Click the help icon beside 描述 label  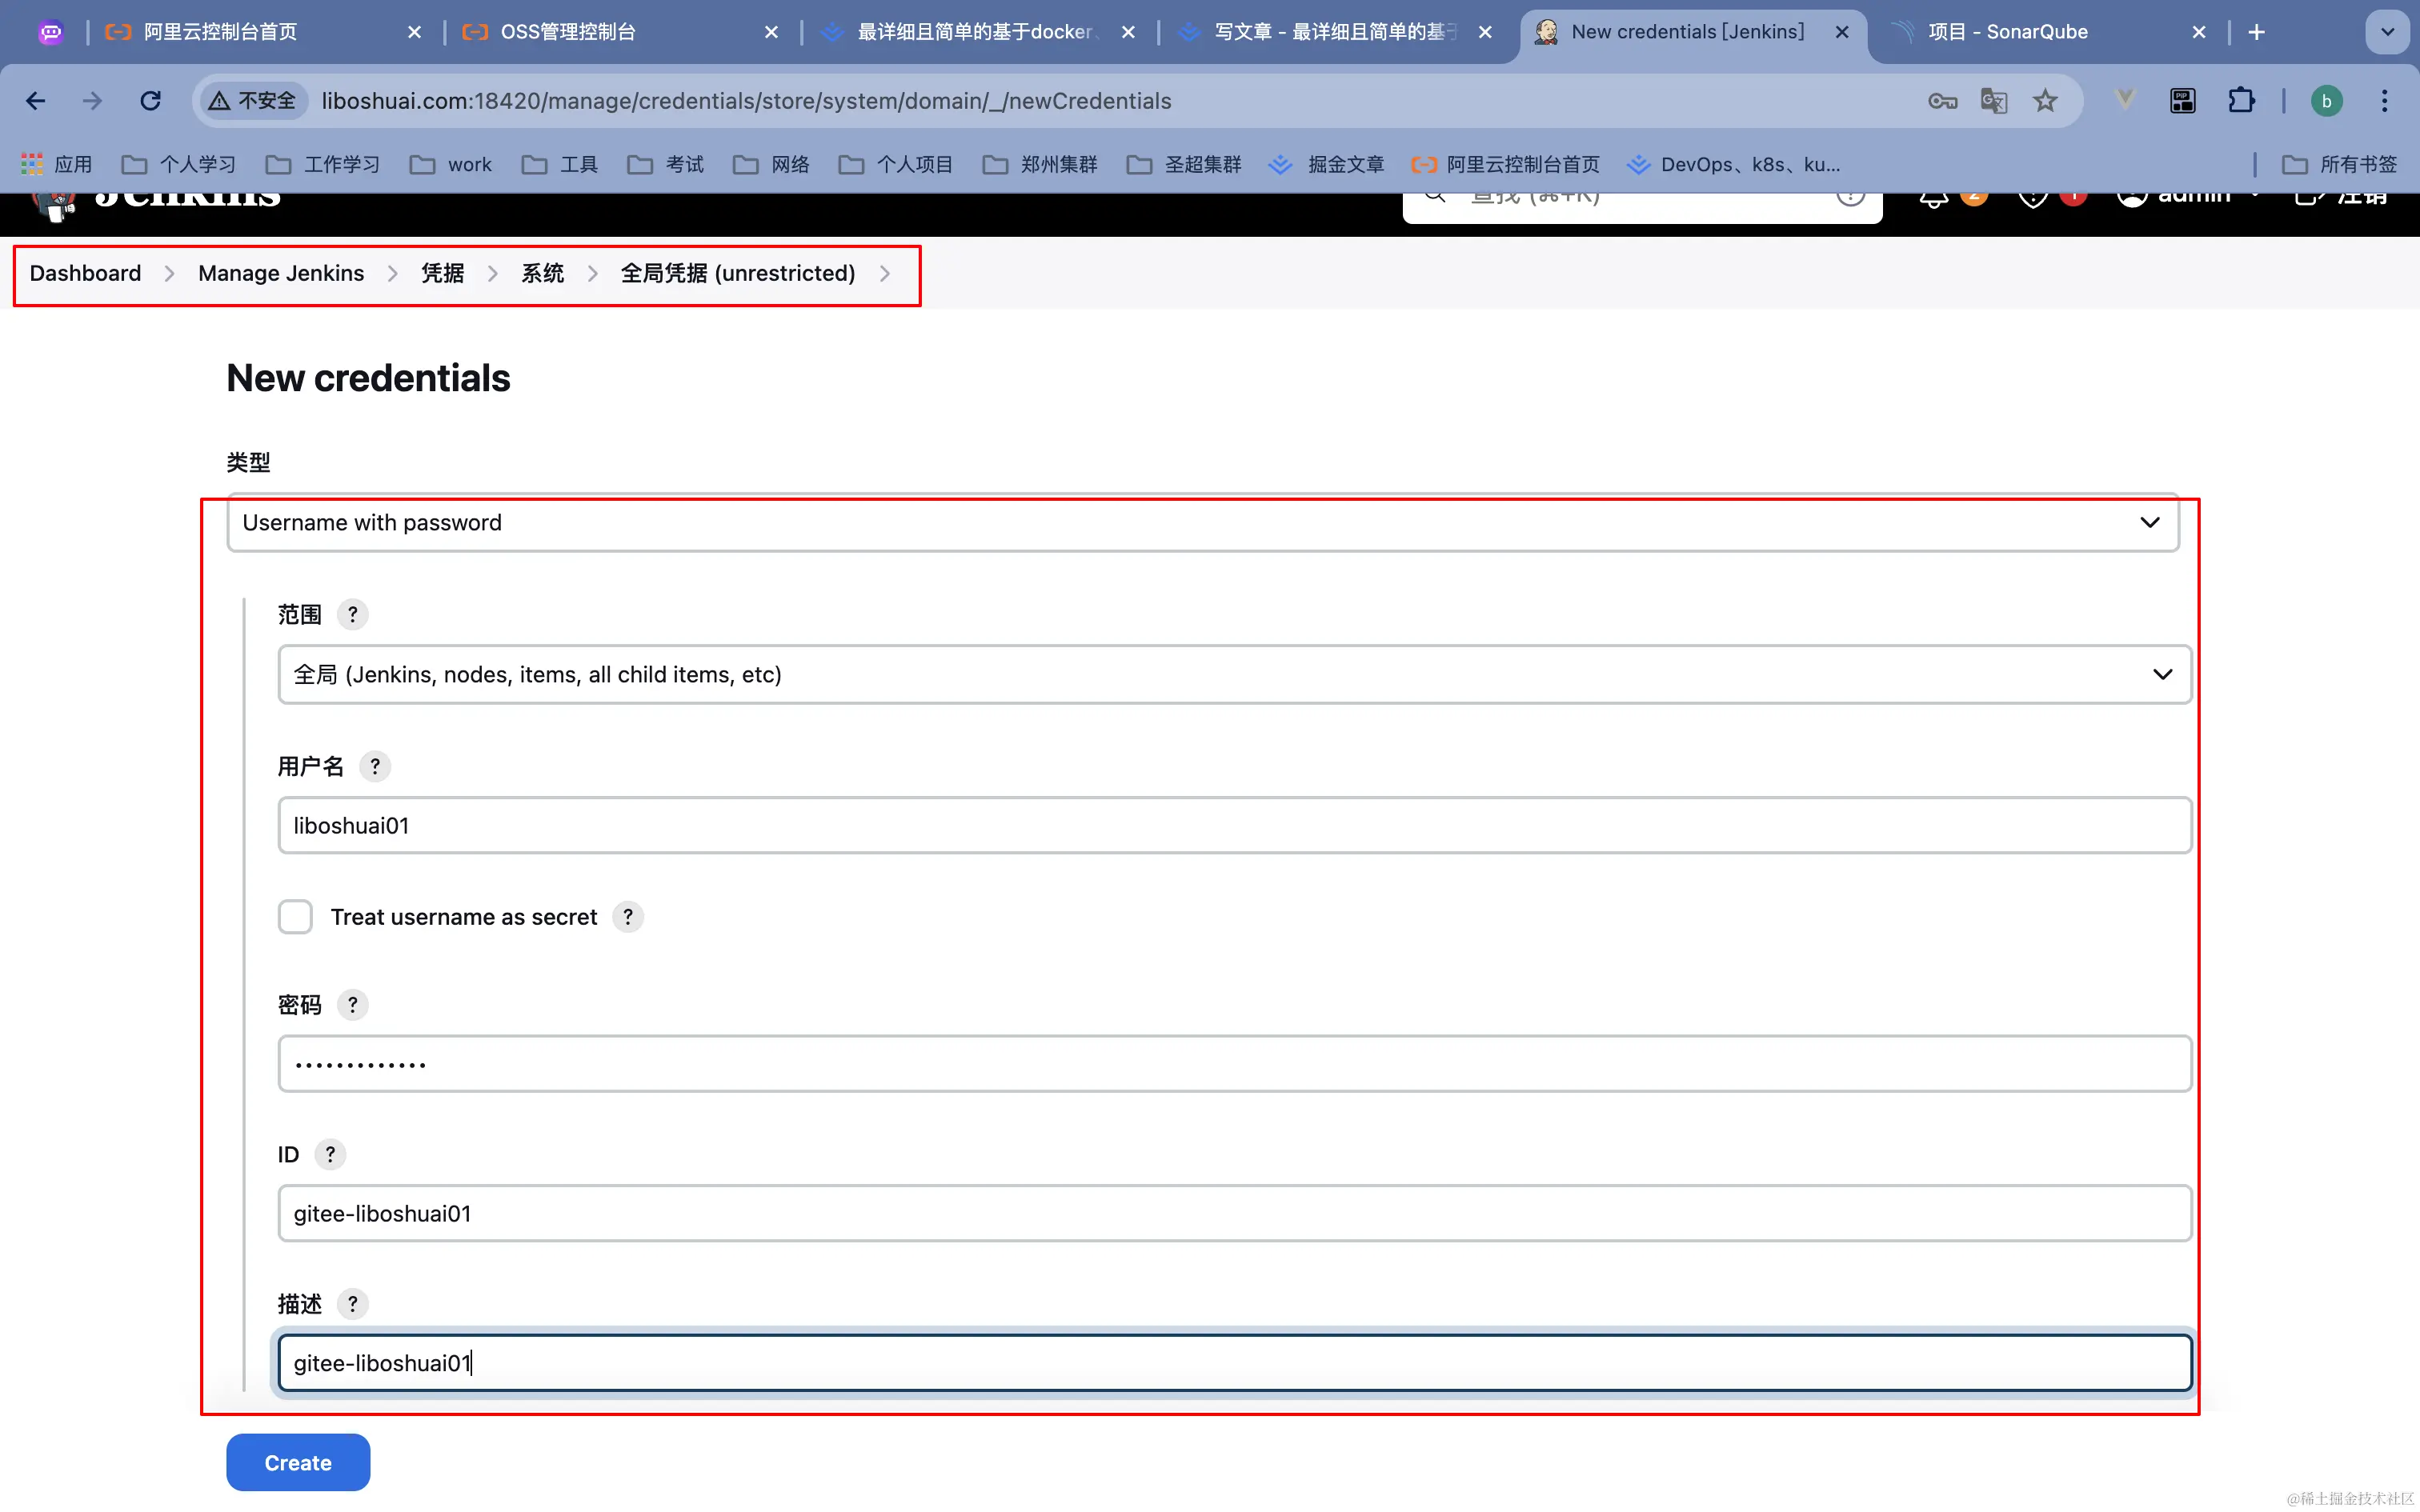click(352, 1304)
